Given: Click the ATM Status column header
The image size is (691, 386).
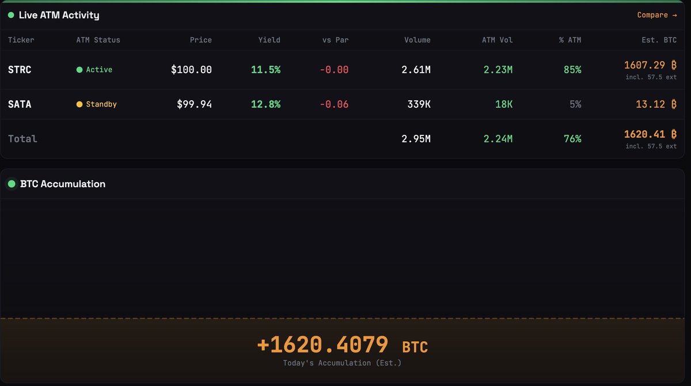Looking at the screenshot, I should coord(98,40).
